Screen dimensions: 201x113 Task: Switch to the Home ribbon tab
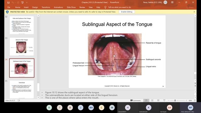(18, 7)
